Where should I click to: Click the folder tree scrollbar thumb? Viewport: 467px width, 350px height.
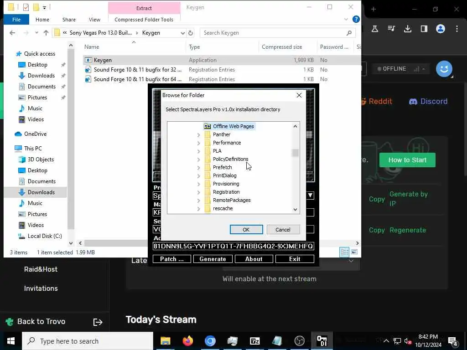tap(295, 153)
